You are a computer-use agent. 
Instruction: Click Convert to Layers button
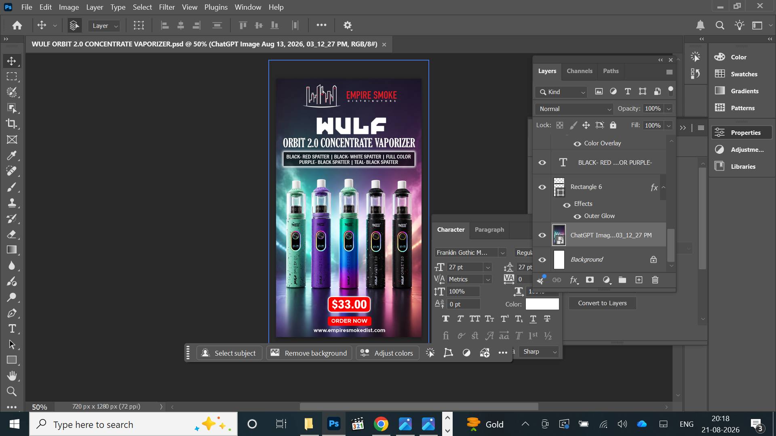pos(602,303)
